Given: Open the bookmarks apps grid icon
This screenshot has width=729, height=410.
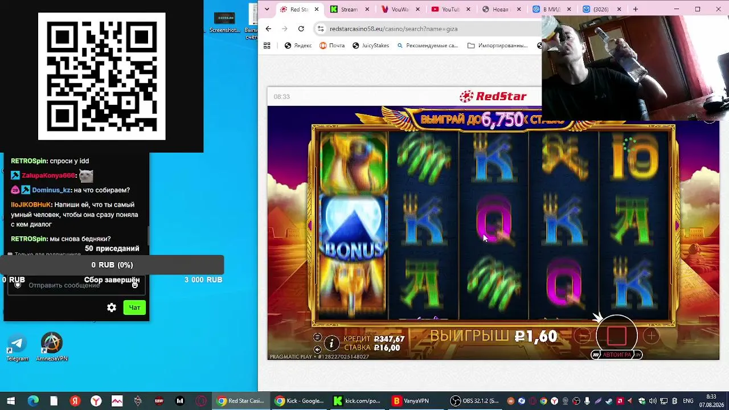Looking at the screenshot, I should click(x=267, y=46).
